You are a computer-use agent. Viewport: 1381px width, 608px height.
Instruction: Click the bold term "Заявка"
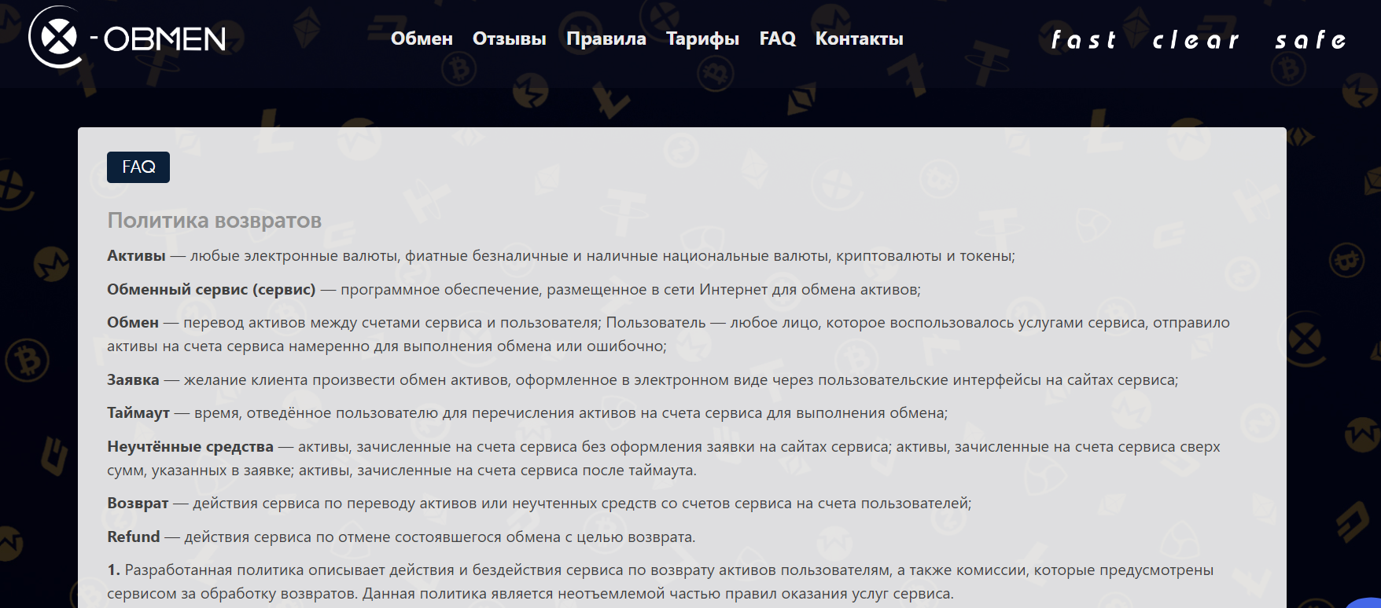[x=133, y=380]
